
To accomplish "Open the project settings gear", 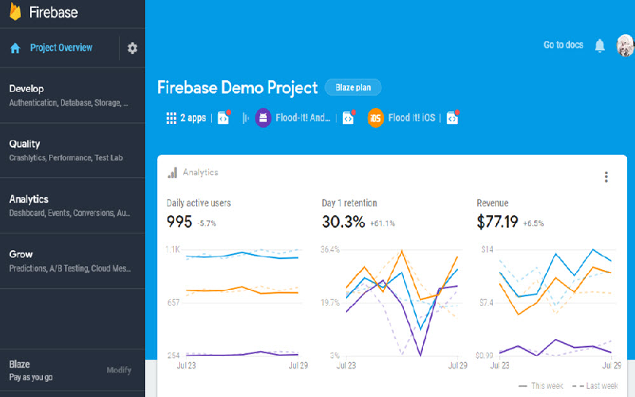I will (132, 48).
